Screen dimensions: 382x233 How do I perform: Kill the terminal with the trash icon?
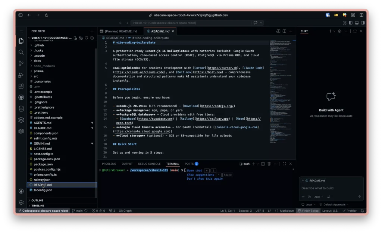pos(269,164)
